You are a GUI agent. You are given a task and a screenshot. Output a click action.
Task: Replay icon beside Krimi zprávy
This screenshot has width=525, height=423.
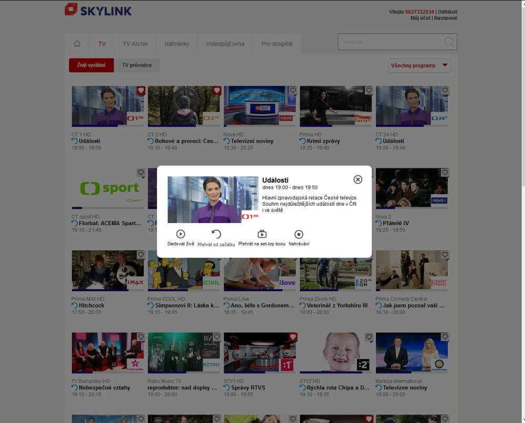coord(303,141)
